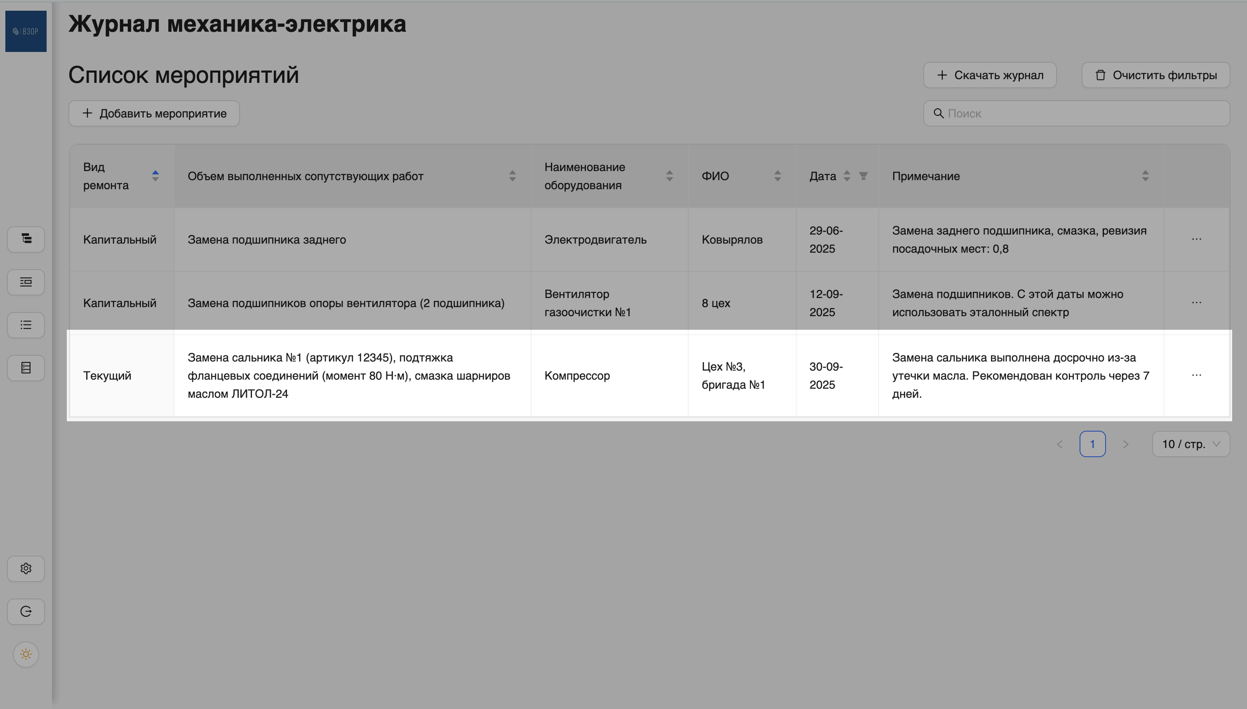Log out using the exit icon
The image size is (1247, 709).
point(25,612)
